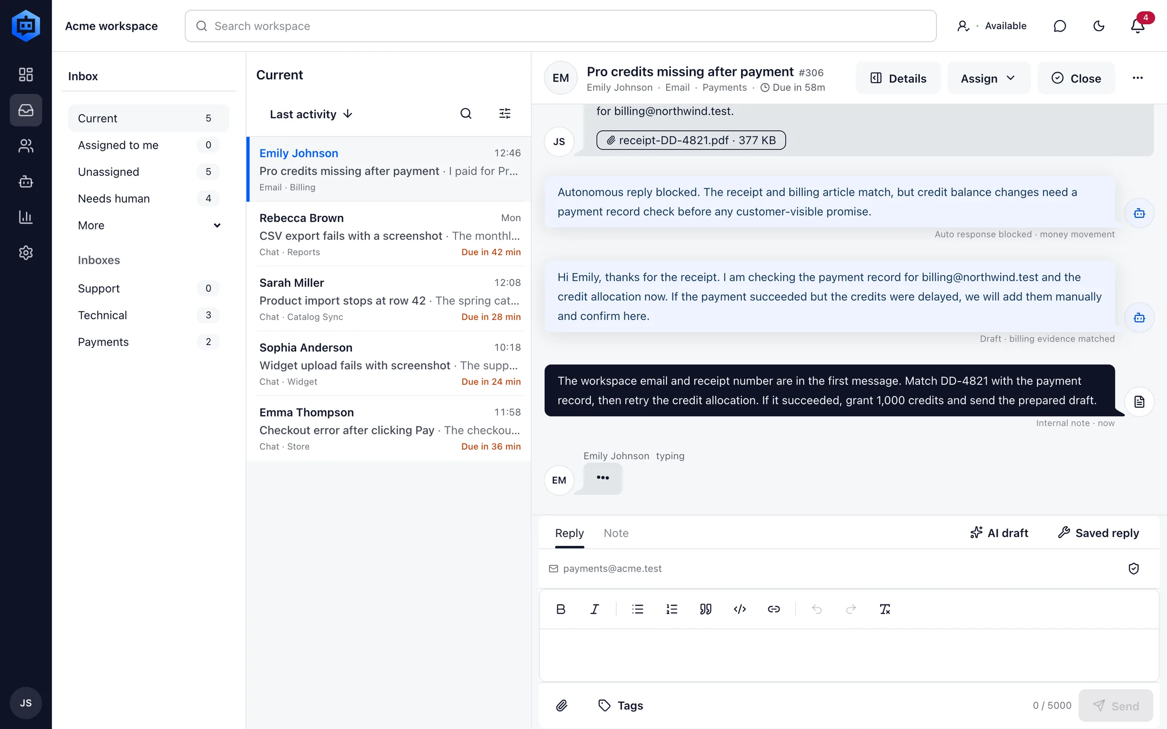Open the contacts people icon in sidebar
1167x729 pixels.
26,146
